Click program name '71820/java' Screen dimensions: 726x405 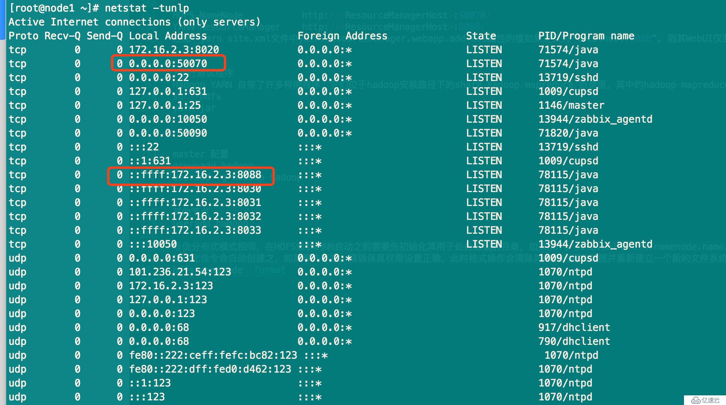[568, 133]
